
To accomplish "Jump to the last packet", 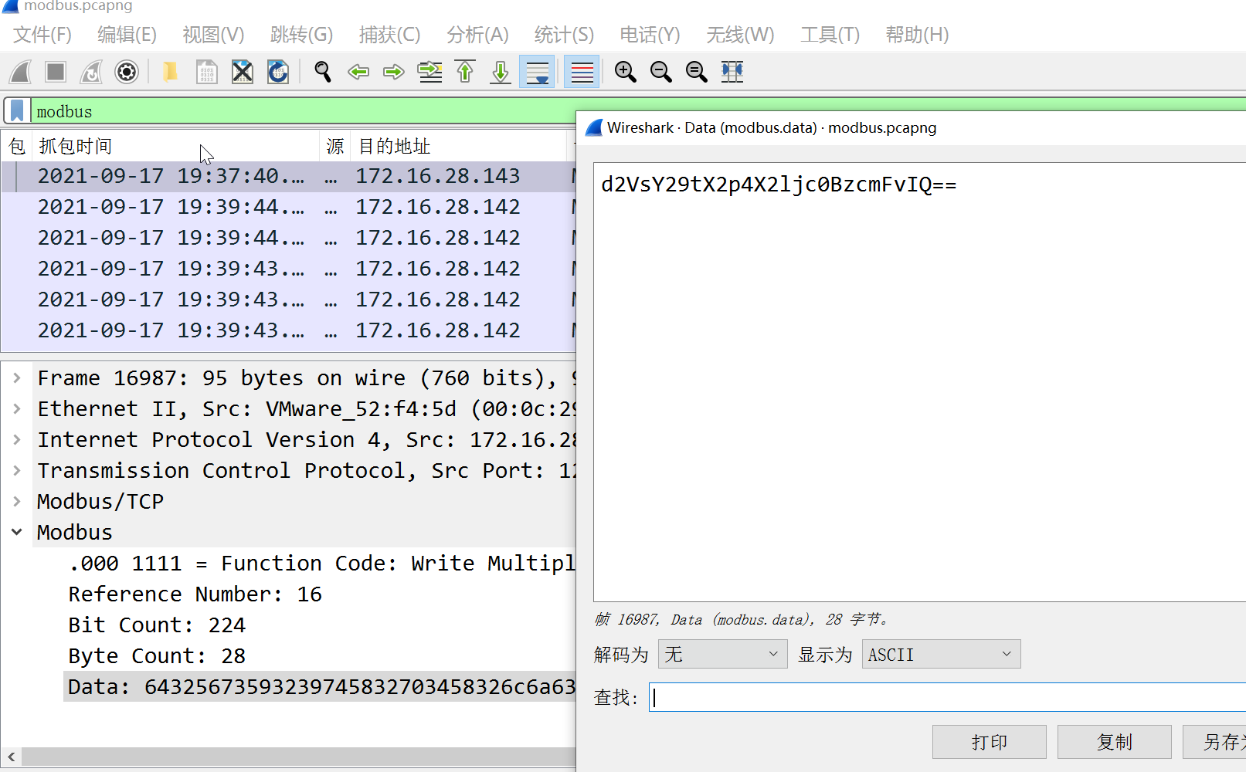I will tap(501, 72).
